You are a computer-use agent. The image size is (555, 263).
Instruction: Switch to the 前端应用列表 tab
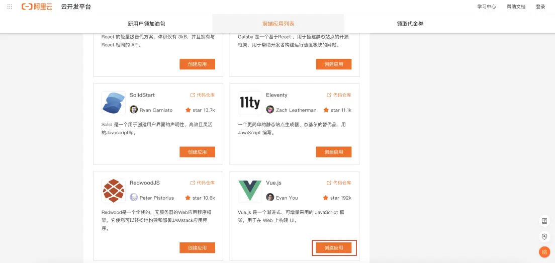pyautogui.click(x=278, y=24)
